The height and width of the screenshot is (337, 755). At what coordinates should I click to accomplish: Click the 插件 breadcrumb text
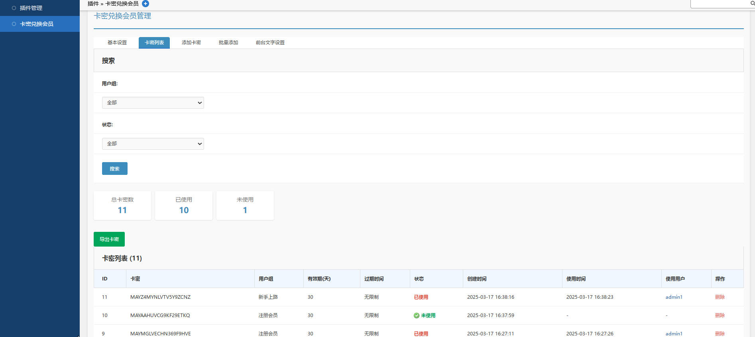pyautogui.click(x=93, y=4)
